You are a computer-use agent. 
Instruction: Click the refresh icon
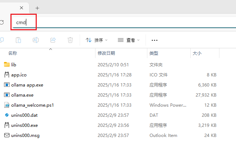coord(2,22)
